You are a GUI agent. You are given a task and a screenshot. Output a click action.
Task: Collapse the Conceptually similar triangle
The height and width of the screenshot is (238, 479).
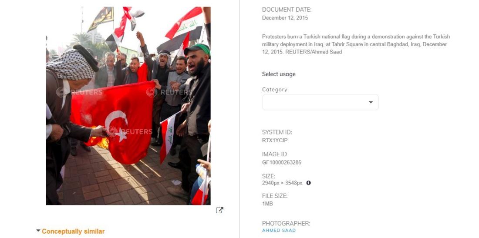[x=38, y=231]
